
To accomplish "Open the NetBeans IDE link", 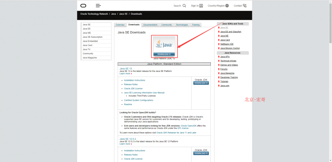I will coord(227,44).
